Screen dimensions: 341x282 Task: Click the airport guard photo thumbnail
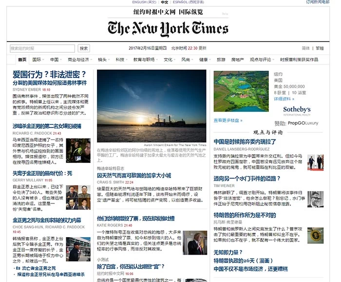[x=78, y=249]
